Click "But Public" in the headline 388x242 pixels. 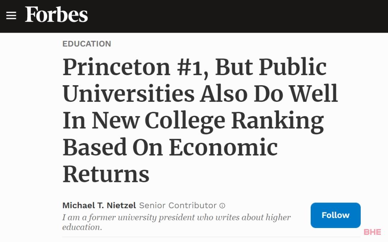coord(271,67)
